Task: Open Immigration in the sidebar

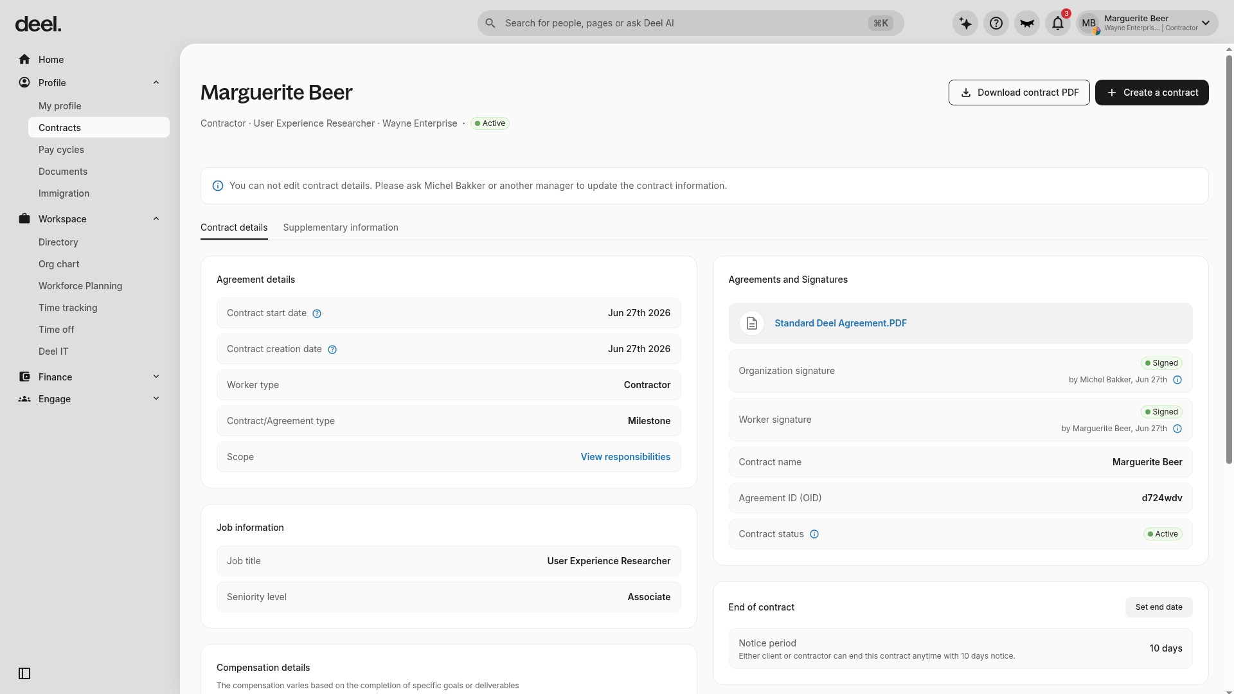Action: click(99, 193)
